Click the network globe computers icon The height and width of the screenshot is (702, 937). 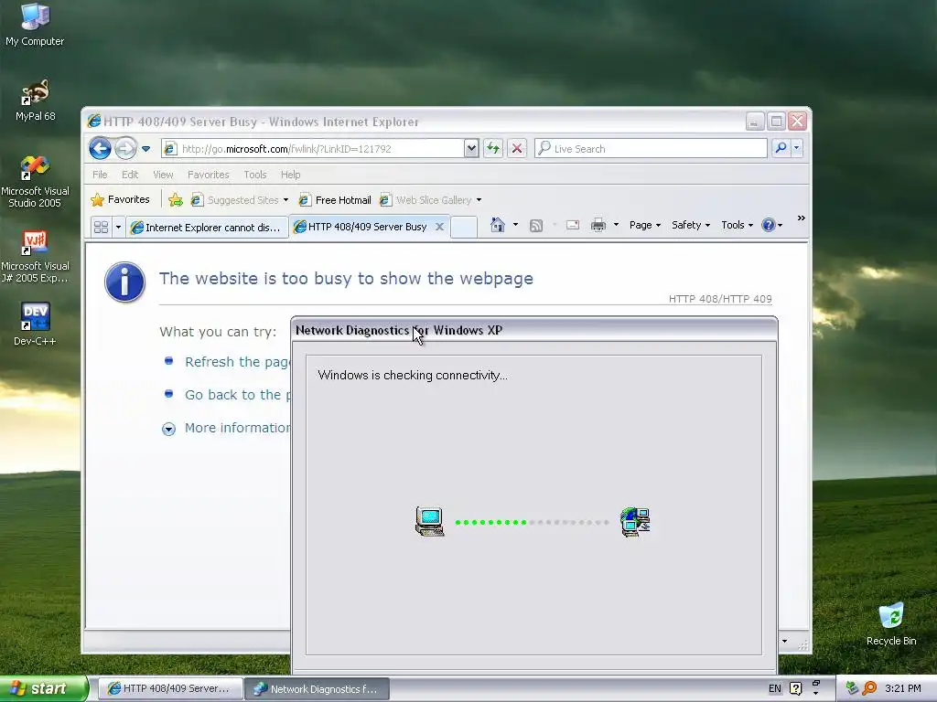(x=635, y=521)
